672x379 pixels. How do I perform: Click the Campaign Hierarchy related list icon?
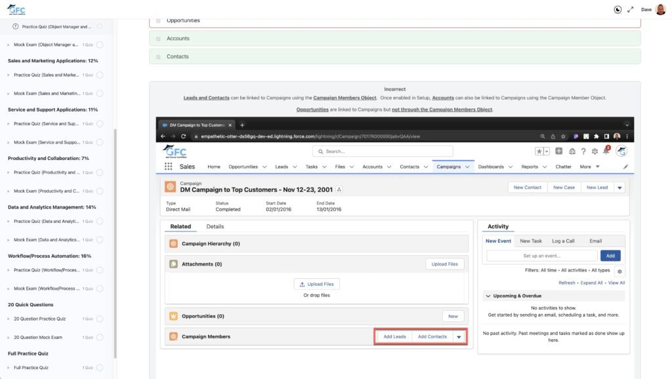point(173,244)
